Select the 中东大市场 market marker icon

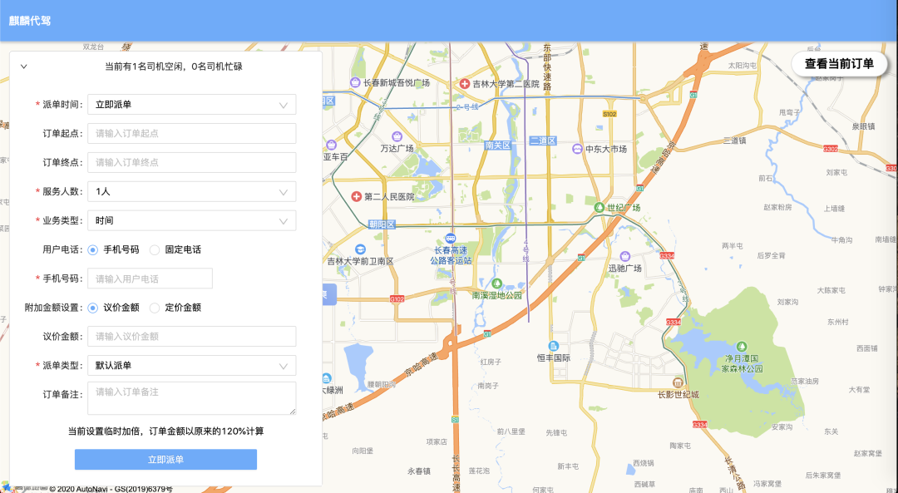click(577, 149)
